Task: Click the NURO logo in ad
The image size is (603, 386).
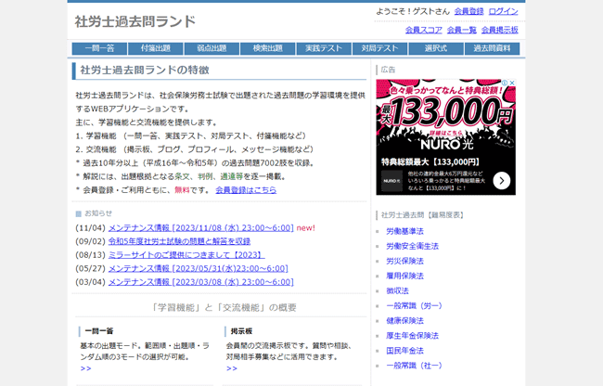Action: 391,181
